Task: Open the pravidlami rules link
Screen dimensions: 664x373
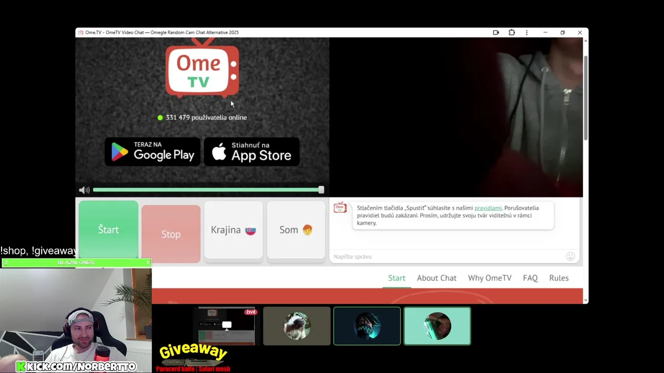Action: coord(488,208)
